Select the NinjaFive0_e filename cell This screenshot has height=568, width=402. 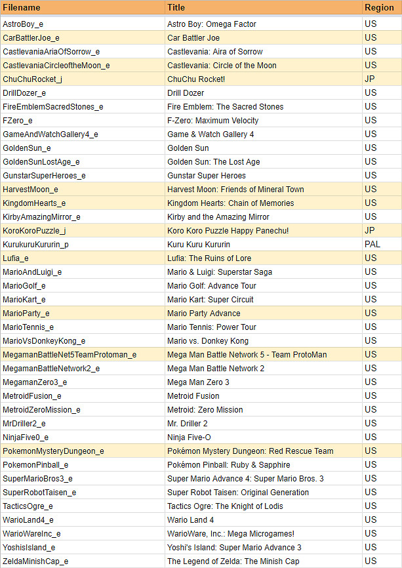pos(26,437)
